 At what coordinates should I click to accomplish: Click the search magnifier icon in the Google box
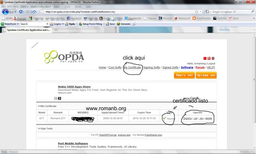(252, 12)
